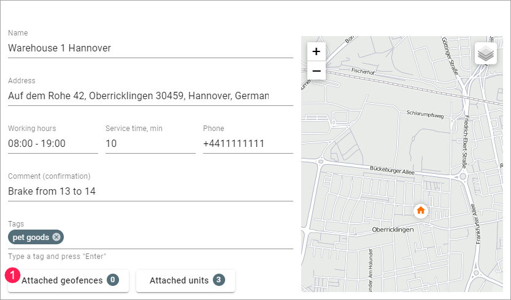Click the Oberricklingen label on the map
Screen dimensions: 511x300
(x=393, y=230)
